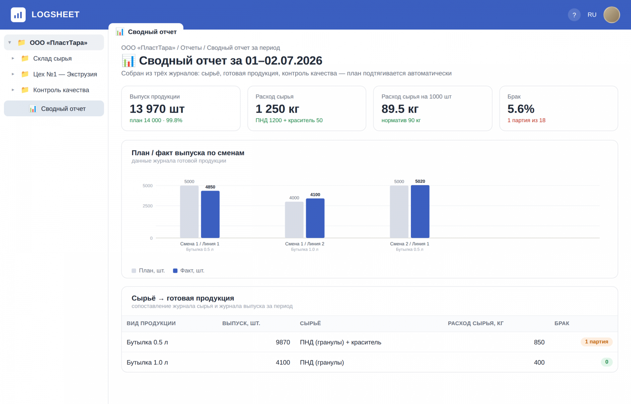Click the Склад сырья folder icon
The image size is (631, 404).
tap(25, 58)
